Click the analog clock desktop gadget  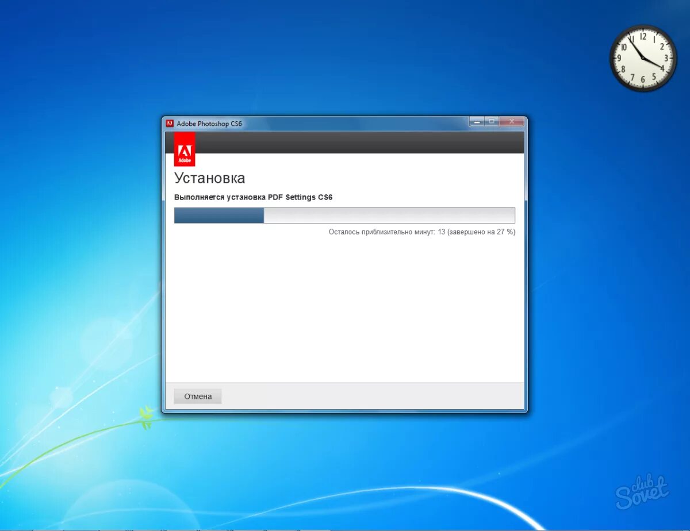[643, 58]
